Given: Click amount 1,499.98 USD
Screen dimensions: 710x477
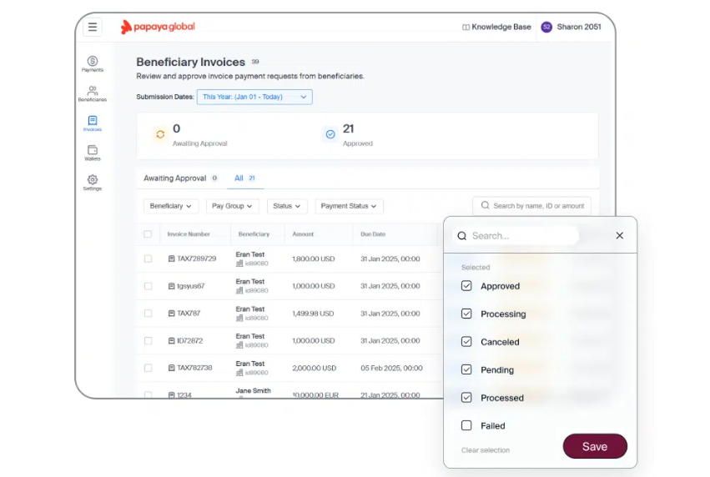Looking at the screenshot, I should click(313, 314).
